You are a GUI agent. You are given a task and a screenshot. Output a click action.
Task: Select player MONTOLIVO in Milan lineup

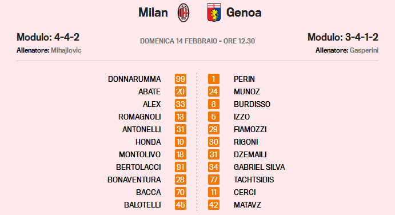click(140, 154)
